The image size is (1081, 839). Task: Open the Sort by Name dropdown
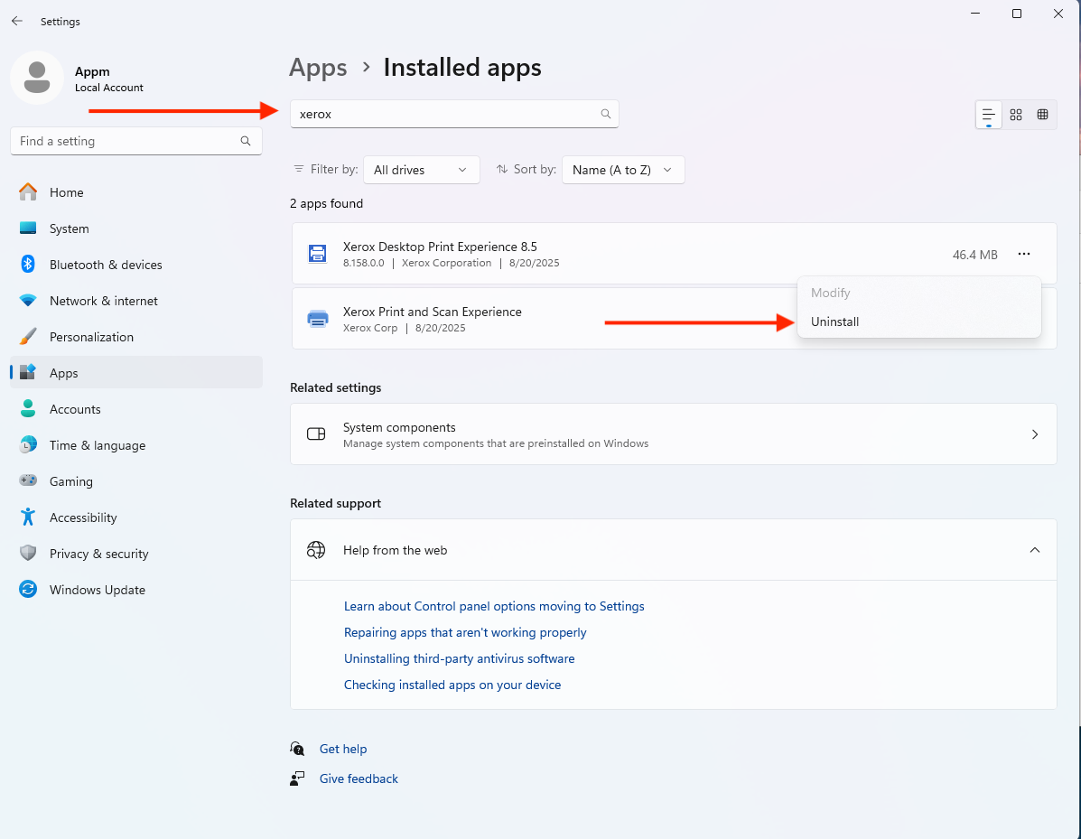click(x=622, y=170)
